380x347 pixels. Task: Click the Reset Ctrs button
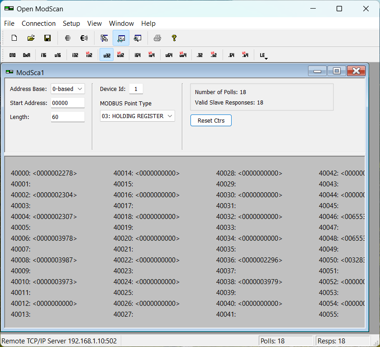[x=211, y=120]
